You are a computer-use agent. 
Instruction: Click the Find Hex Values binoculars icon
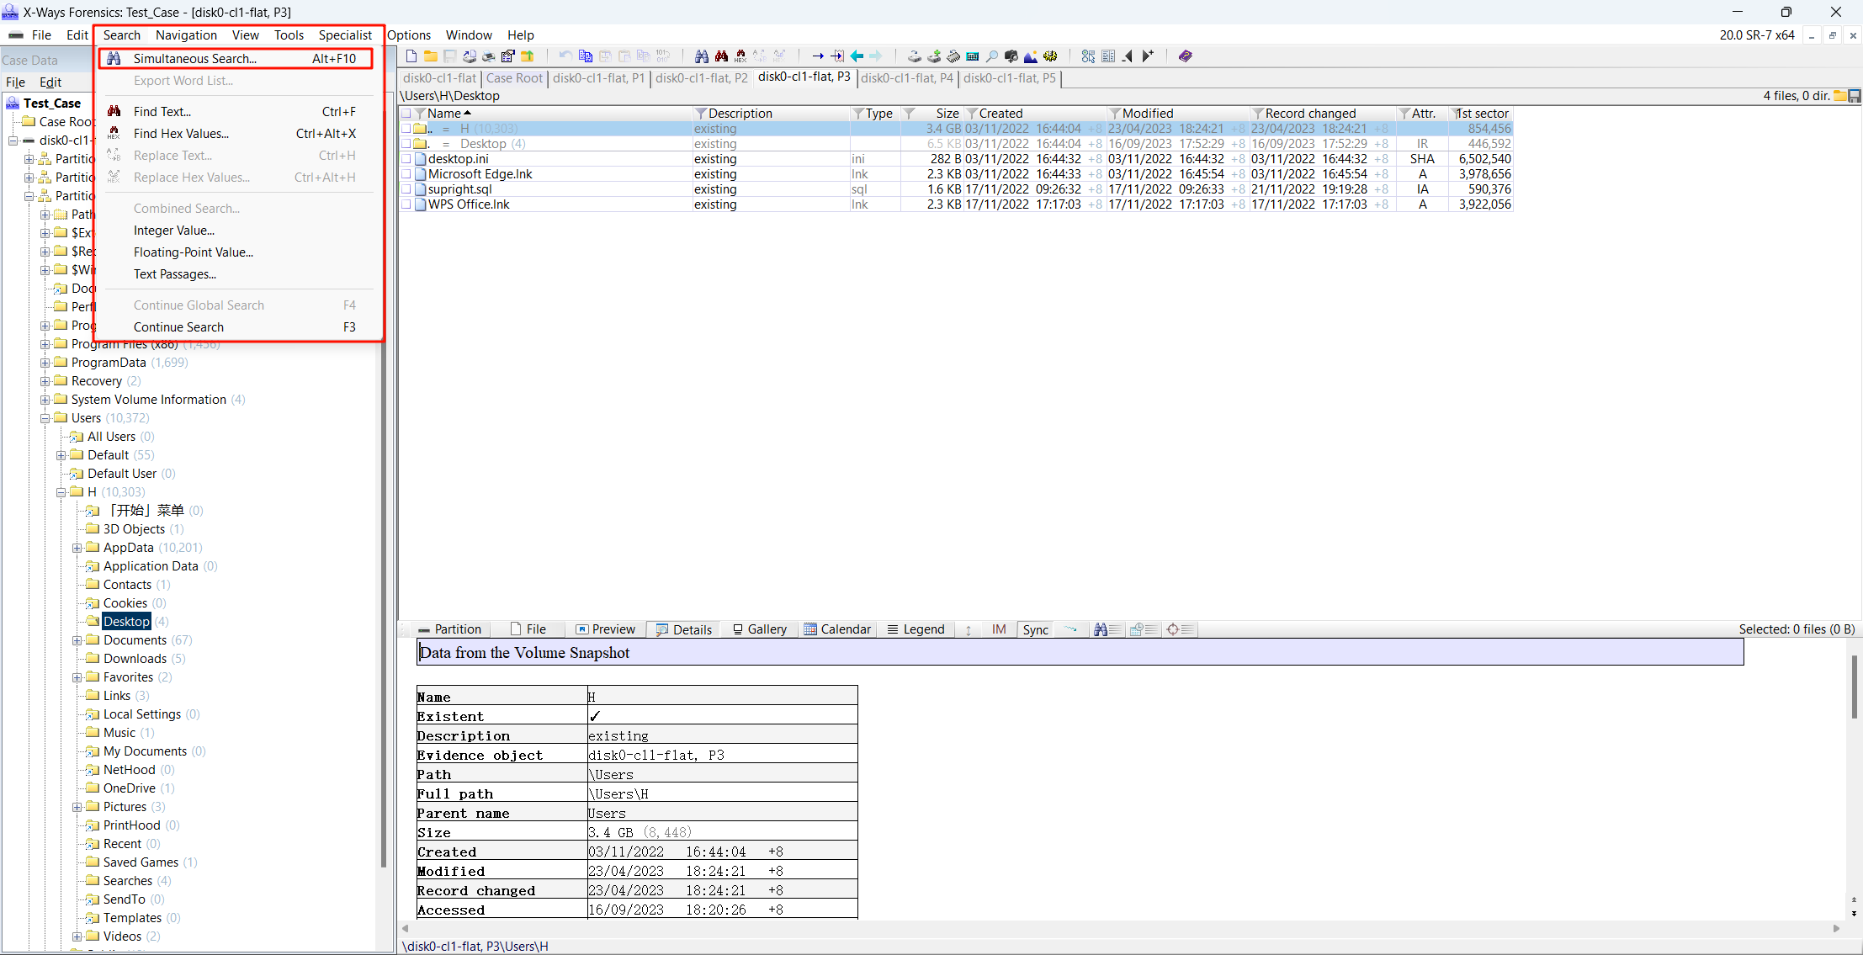740,56
